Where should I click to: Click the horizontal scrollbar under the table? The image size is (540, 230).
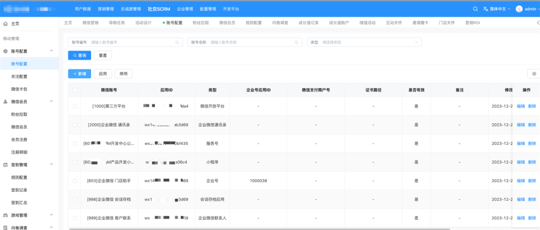[x=259, y=229]
